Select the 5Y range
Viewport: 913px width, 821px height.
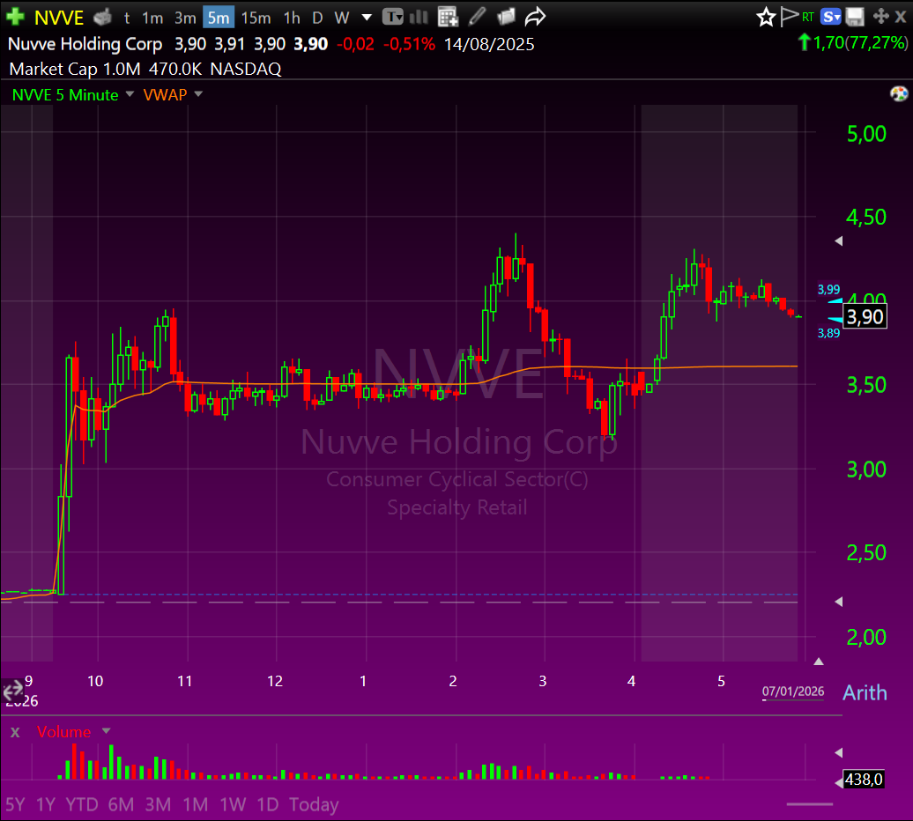[x=15, y=804]
